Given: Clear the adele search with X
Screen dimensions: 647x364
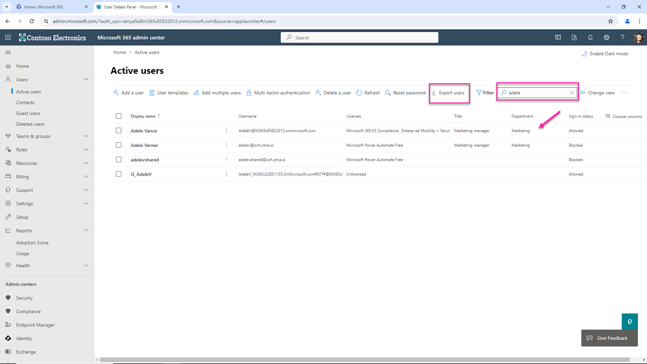Looking at the screenshot, I should tap(572, 93).
